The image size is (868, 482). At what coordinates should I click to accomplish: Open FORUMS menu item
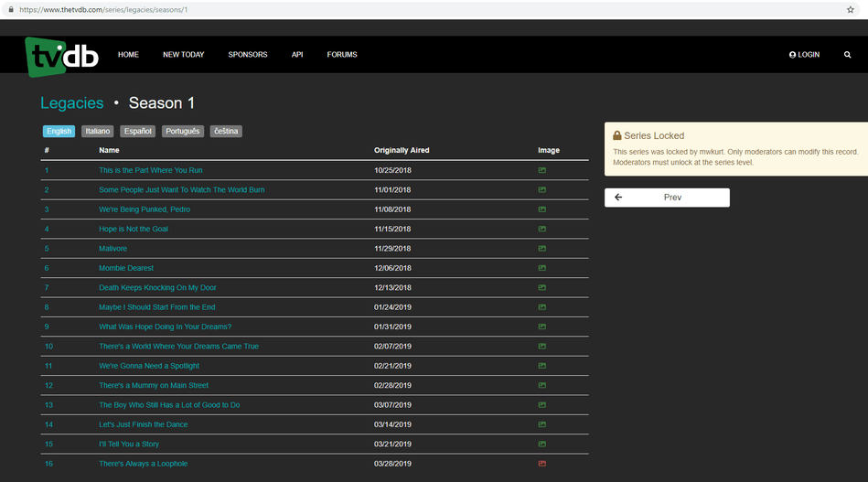tap(341, 55)
